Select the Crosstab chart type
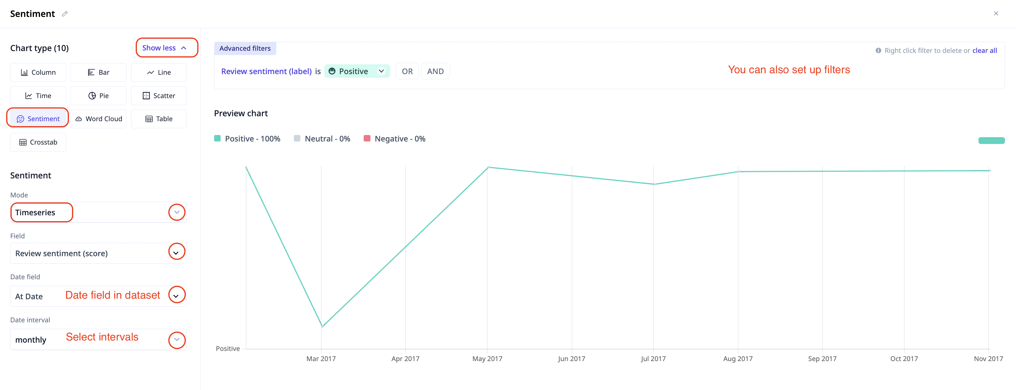The height and width of the screenshot is (390, 1016). click(38, 142)
